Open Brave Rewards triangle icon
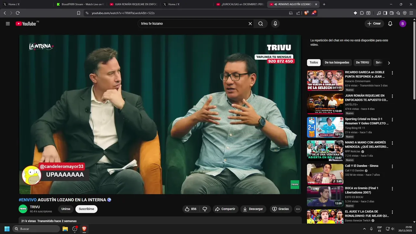Image resolution: width=416 pixels, height=234 pixels. [314, 13]
